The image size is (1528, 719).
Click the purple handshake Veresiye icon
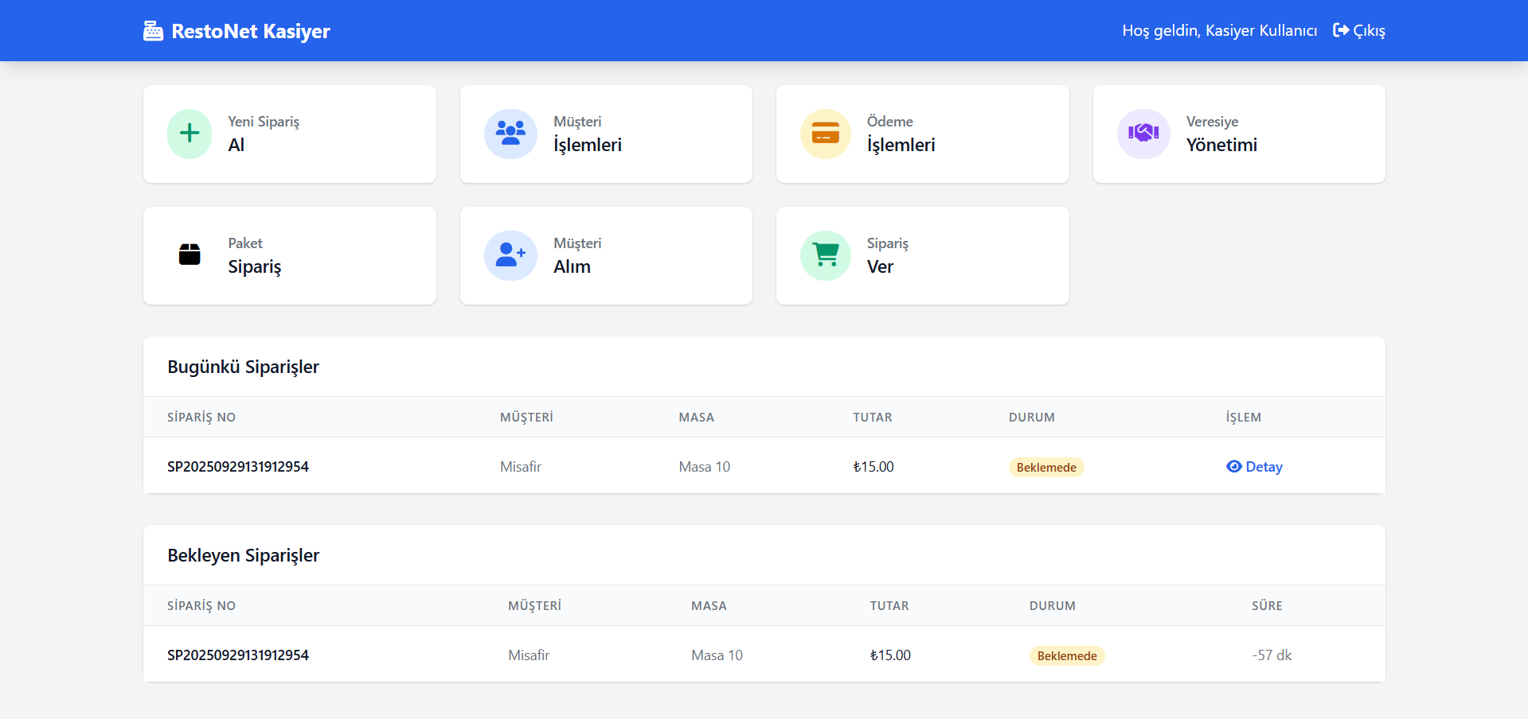1143,134
